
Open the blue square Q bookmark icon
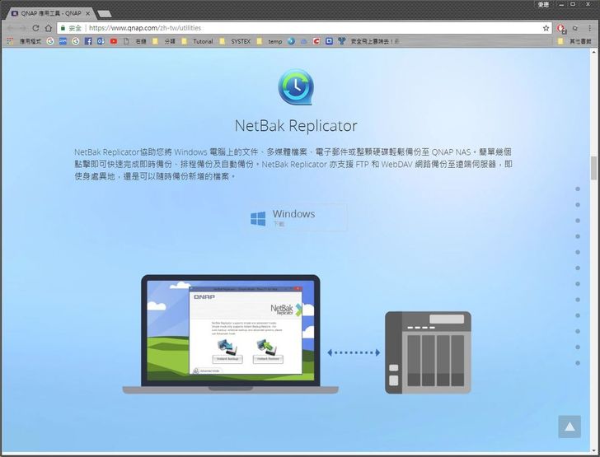coord(329,41)
